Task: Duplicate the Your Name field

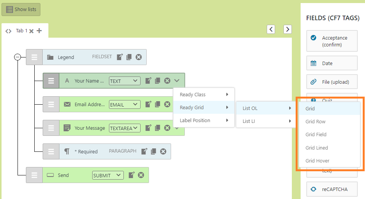Action: 157,81
